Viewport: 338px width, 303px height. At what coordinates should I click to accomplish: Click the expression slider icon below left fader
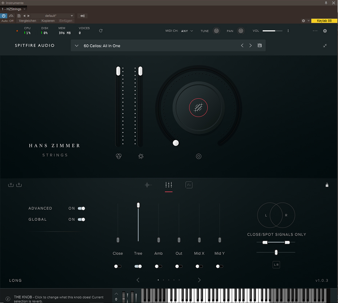pyautogui.click(x=118, y=156)
